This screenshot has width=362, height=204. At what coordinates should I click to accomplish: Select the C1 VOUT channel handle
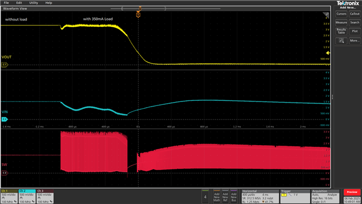(x=5, y=65)
